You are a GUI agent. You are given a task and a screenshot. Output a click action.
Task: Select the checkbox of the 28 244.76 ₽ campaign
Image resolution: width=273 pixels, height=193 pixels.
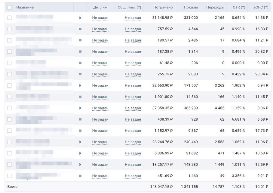tap(10, 142)
